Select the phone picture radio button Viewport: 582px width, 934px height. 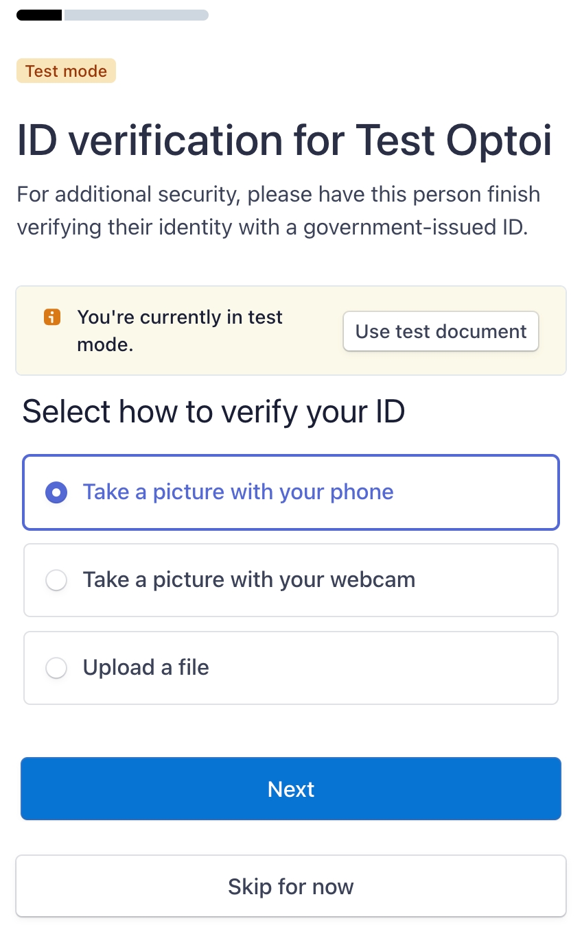56,492
